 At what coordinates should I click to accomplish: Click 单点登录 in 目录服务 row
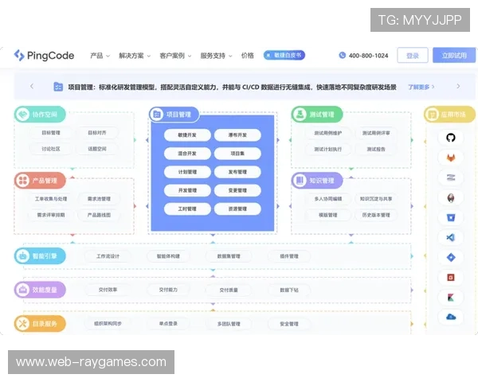point(168,324)
